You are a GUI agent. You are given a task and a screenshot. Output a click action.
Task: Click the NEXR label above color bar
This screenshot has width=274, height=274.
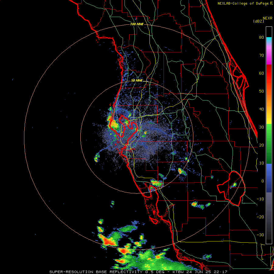point(268,18)
